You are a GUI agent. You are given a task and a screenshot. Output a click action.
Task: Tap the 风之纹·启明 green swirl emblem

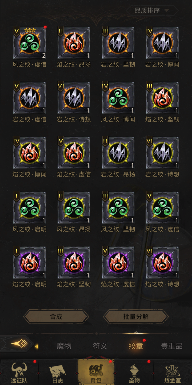click(x=30, y=208)
